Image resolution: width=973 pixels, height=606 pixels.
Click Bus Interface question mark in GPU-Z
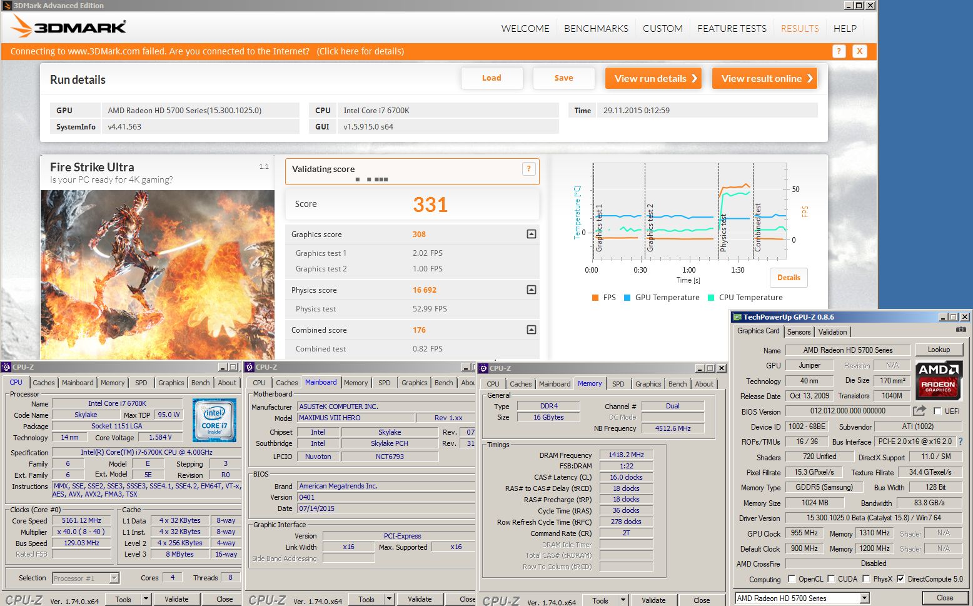960,442
